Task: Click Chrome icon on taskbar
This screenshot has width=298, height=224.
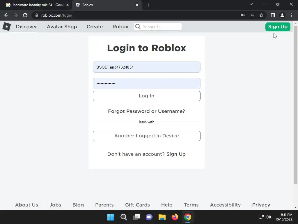Action: coord(188,217)
